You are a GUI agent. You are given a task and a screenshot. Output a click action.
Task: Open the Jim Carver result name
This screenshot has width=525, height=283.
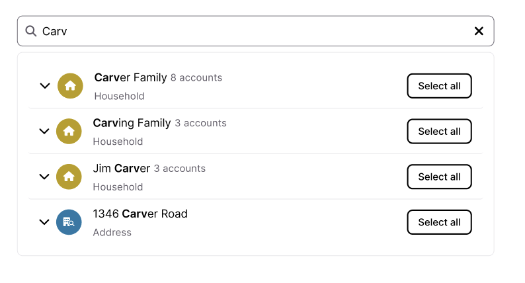coord(122,169)
